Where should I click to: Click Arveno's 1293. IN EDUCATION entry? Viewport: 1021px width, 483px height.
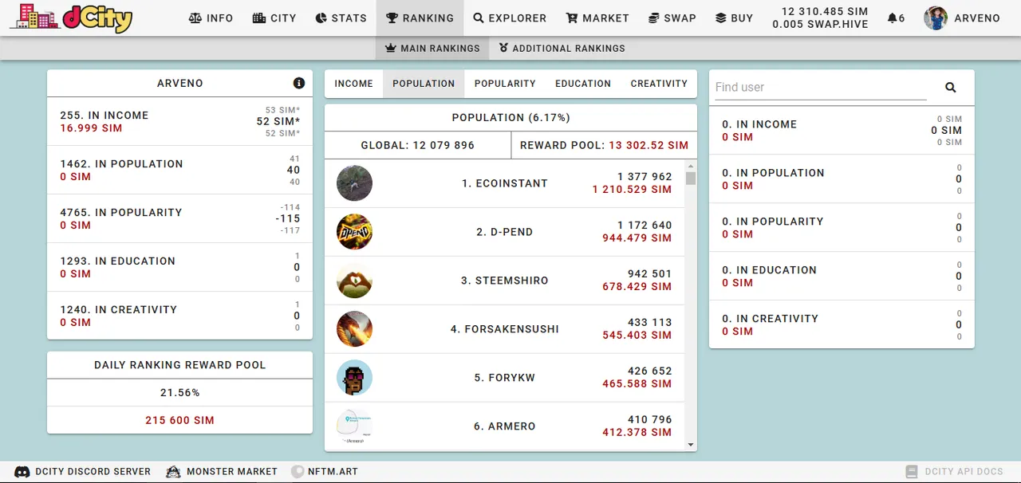click(179, 267)
